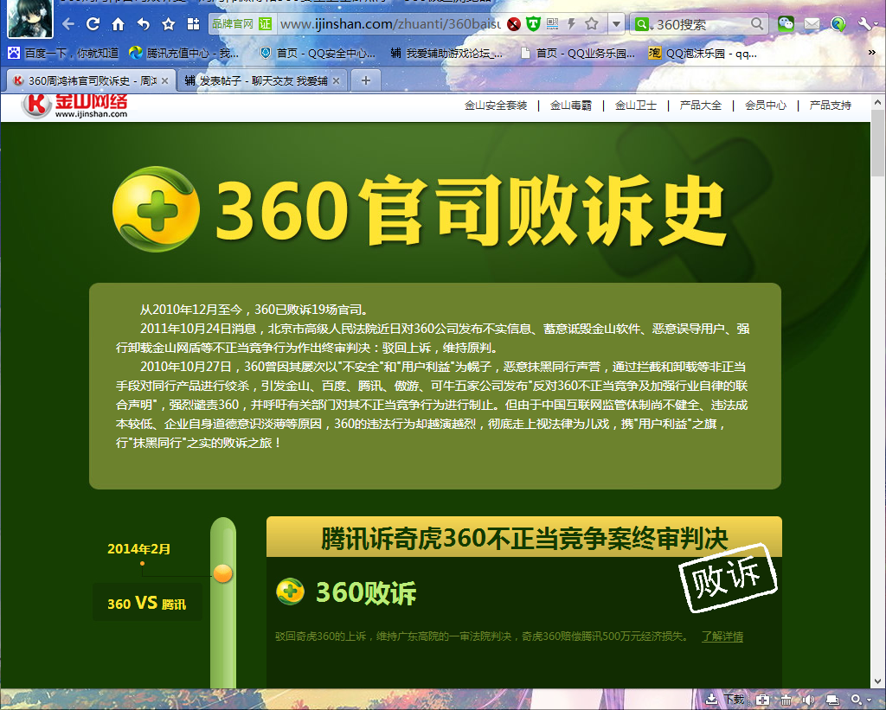The height and width of the screenshot is (710, 886).
Task: Open the QR code icon in address bar
Action: pos(552,23)
